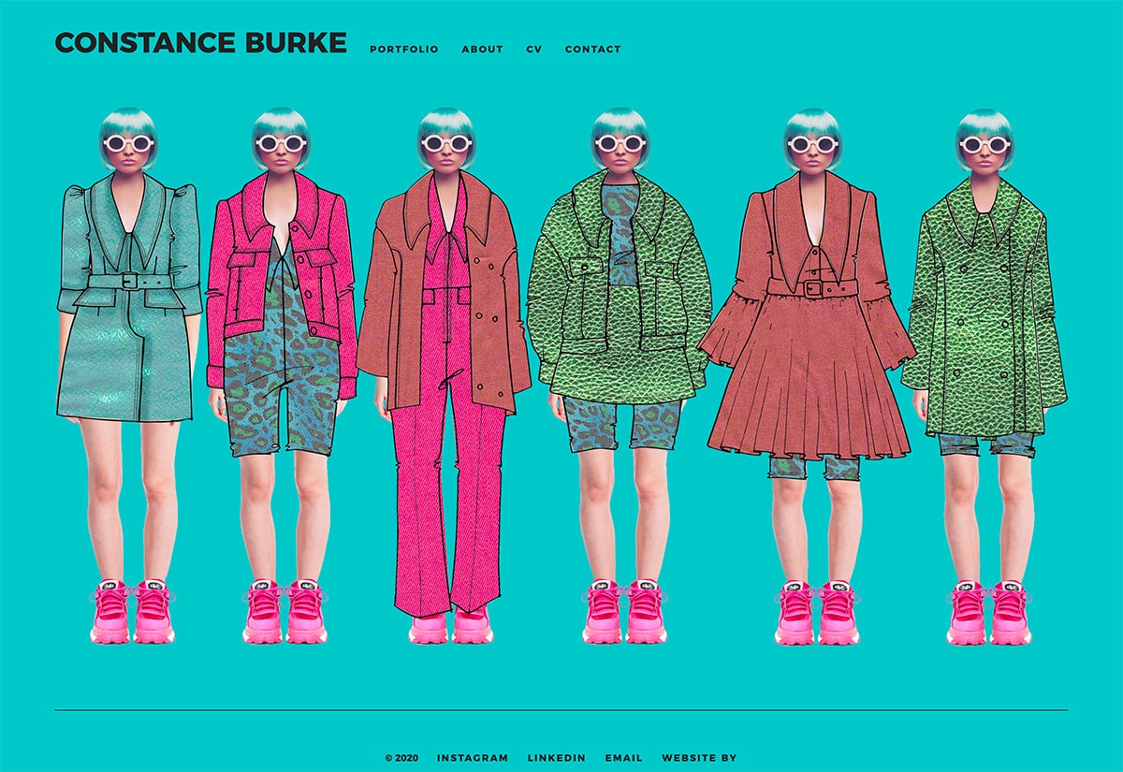Click the first model's white sunglasses
The image size is (1123, 772).
129,145
